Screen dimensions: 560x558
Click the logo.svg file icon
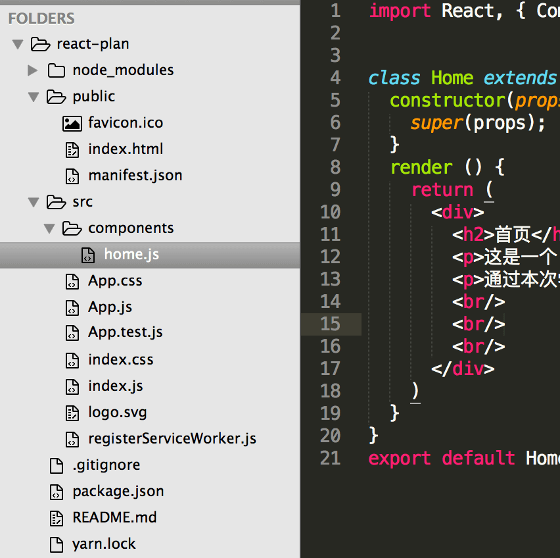click(x=72, y=412)
